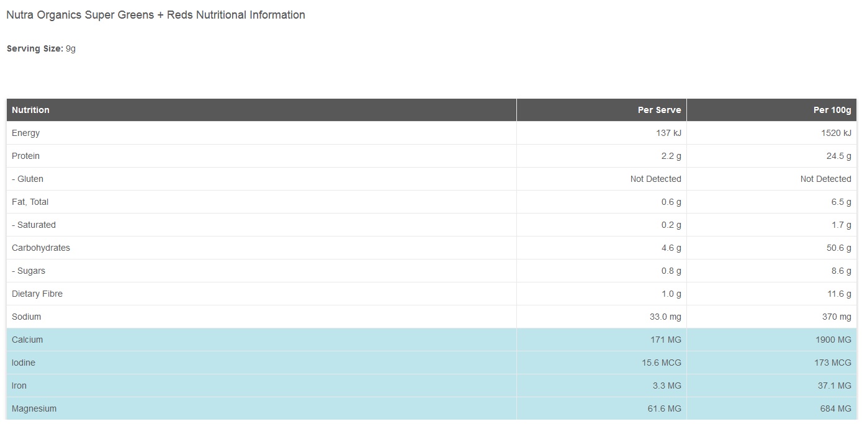The width and height of the screenshot is (862, 424).
Task: Click the 'Iodine' row label
Action: coord(24,363)
